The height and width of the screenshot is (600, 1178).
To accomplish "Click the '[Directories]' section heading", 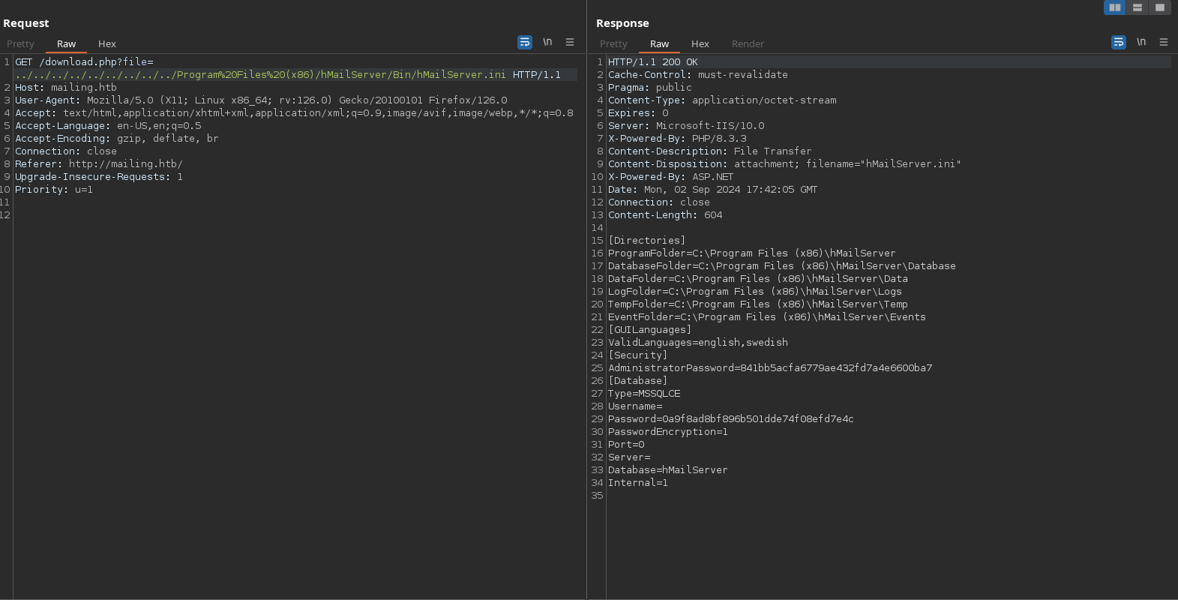I will [647, 241].
